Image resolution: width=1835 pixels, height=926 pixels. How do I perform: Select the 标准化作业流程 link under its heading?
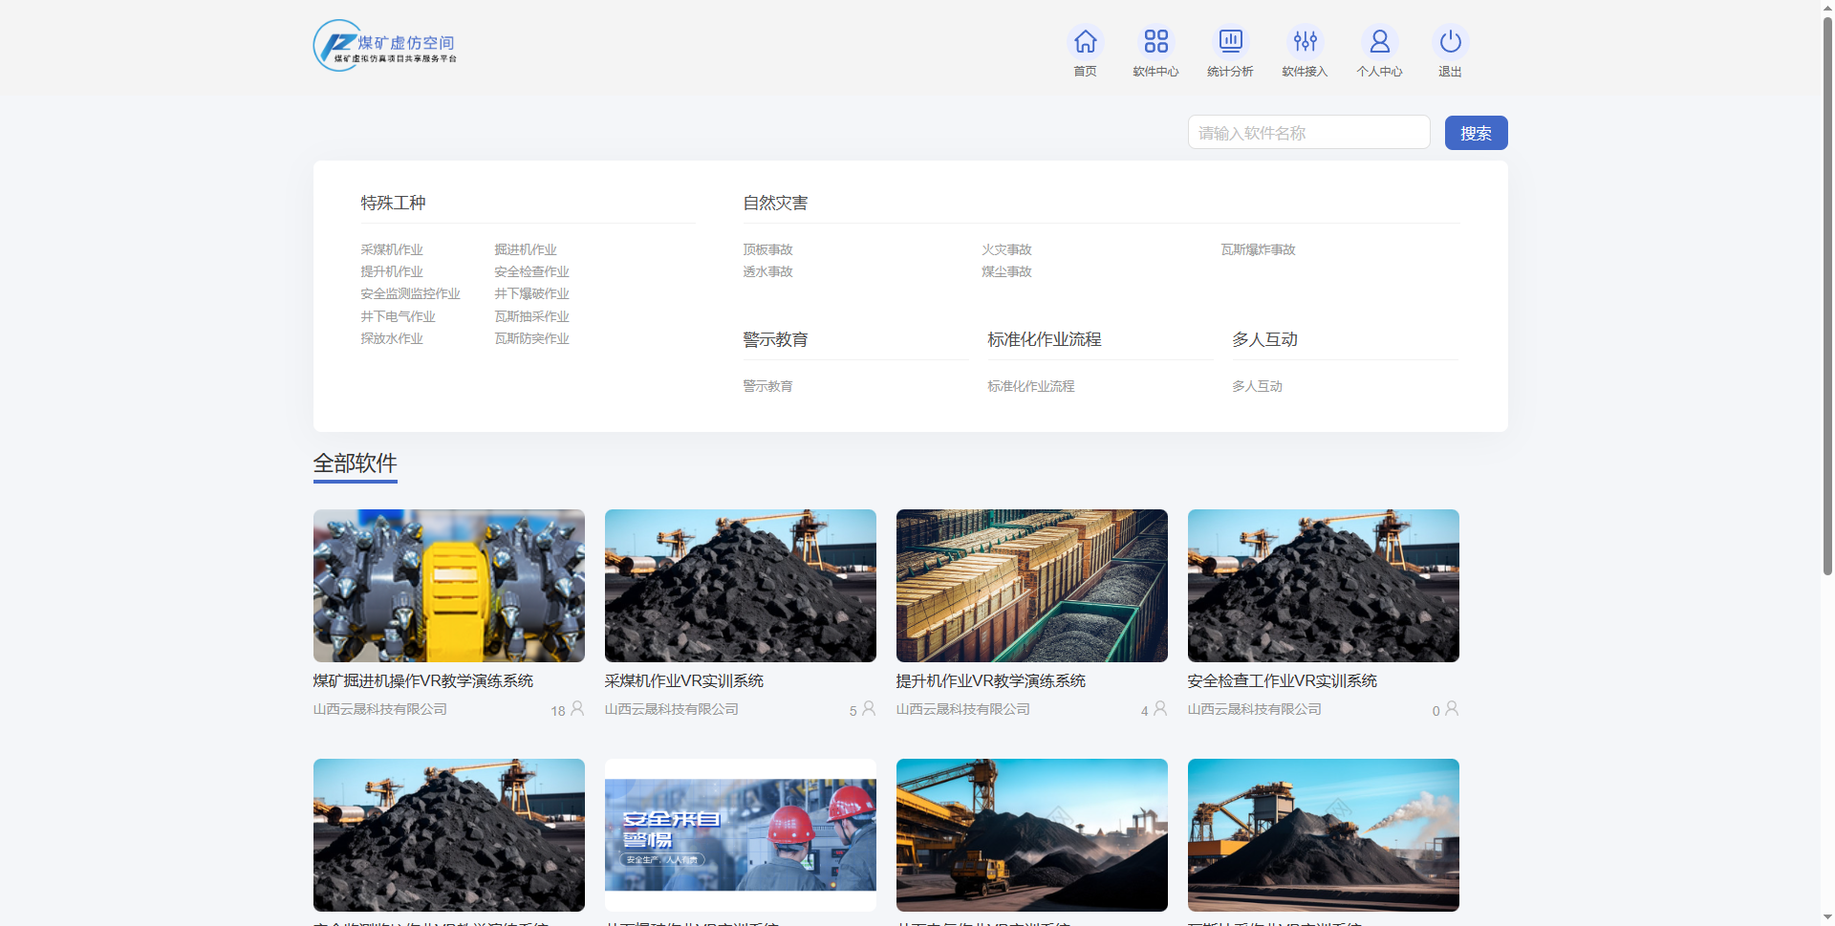(x=1030, y=386)
